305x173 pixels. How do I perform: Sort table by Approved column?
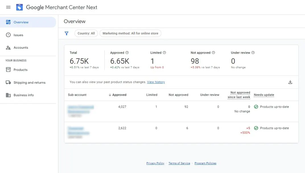[118, 95]
